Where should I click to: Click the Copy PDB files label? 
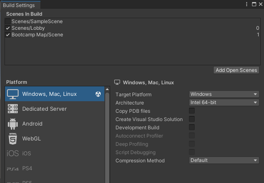click(133, 111)
